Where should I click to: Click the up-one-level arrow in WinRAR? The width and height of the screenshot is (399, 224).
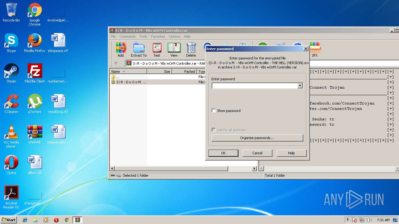(x=116, y=63)
